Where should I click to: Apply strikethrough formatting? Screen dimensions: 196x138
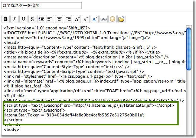(32, 19)
